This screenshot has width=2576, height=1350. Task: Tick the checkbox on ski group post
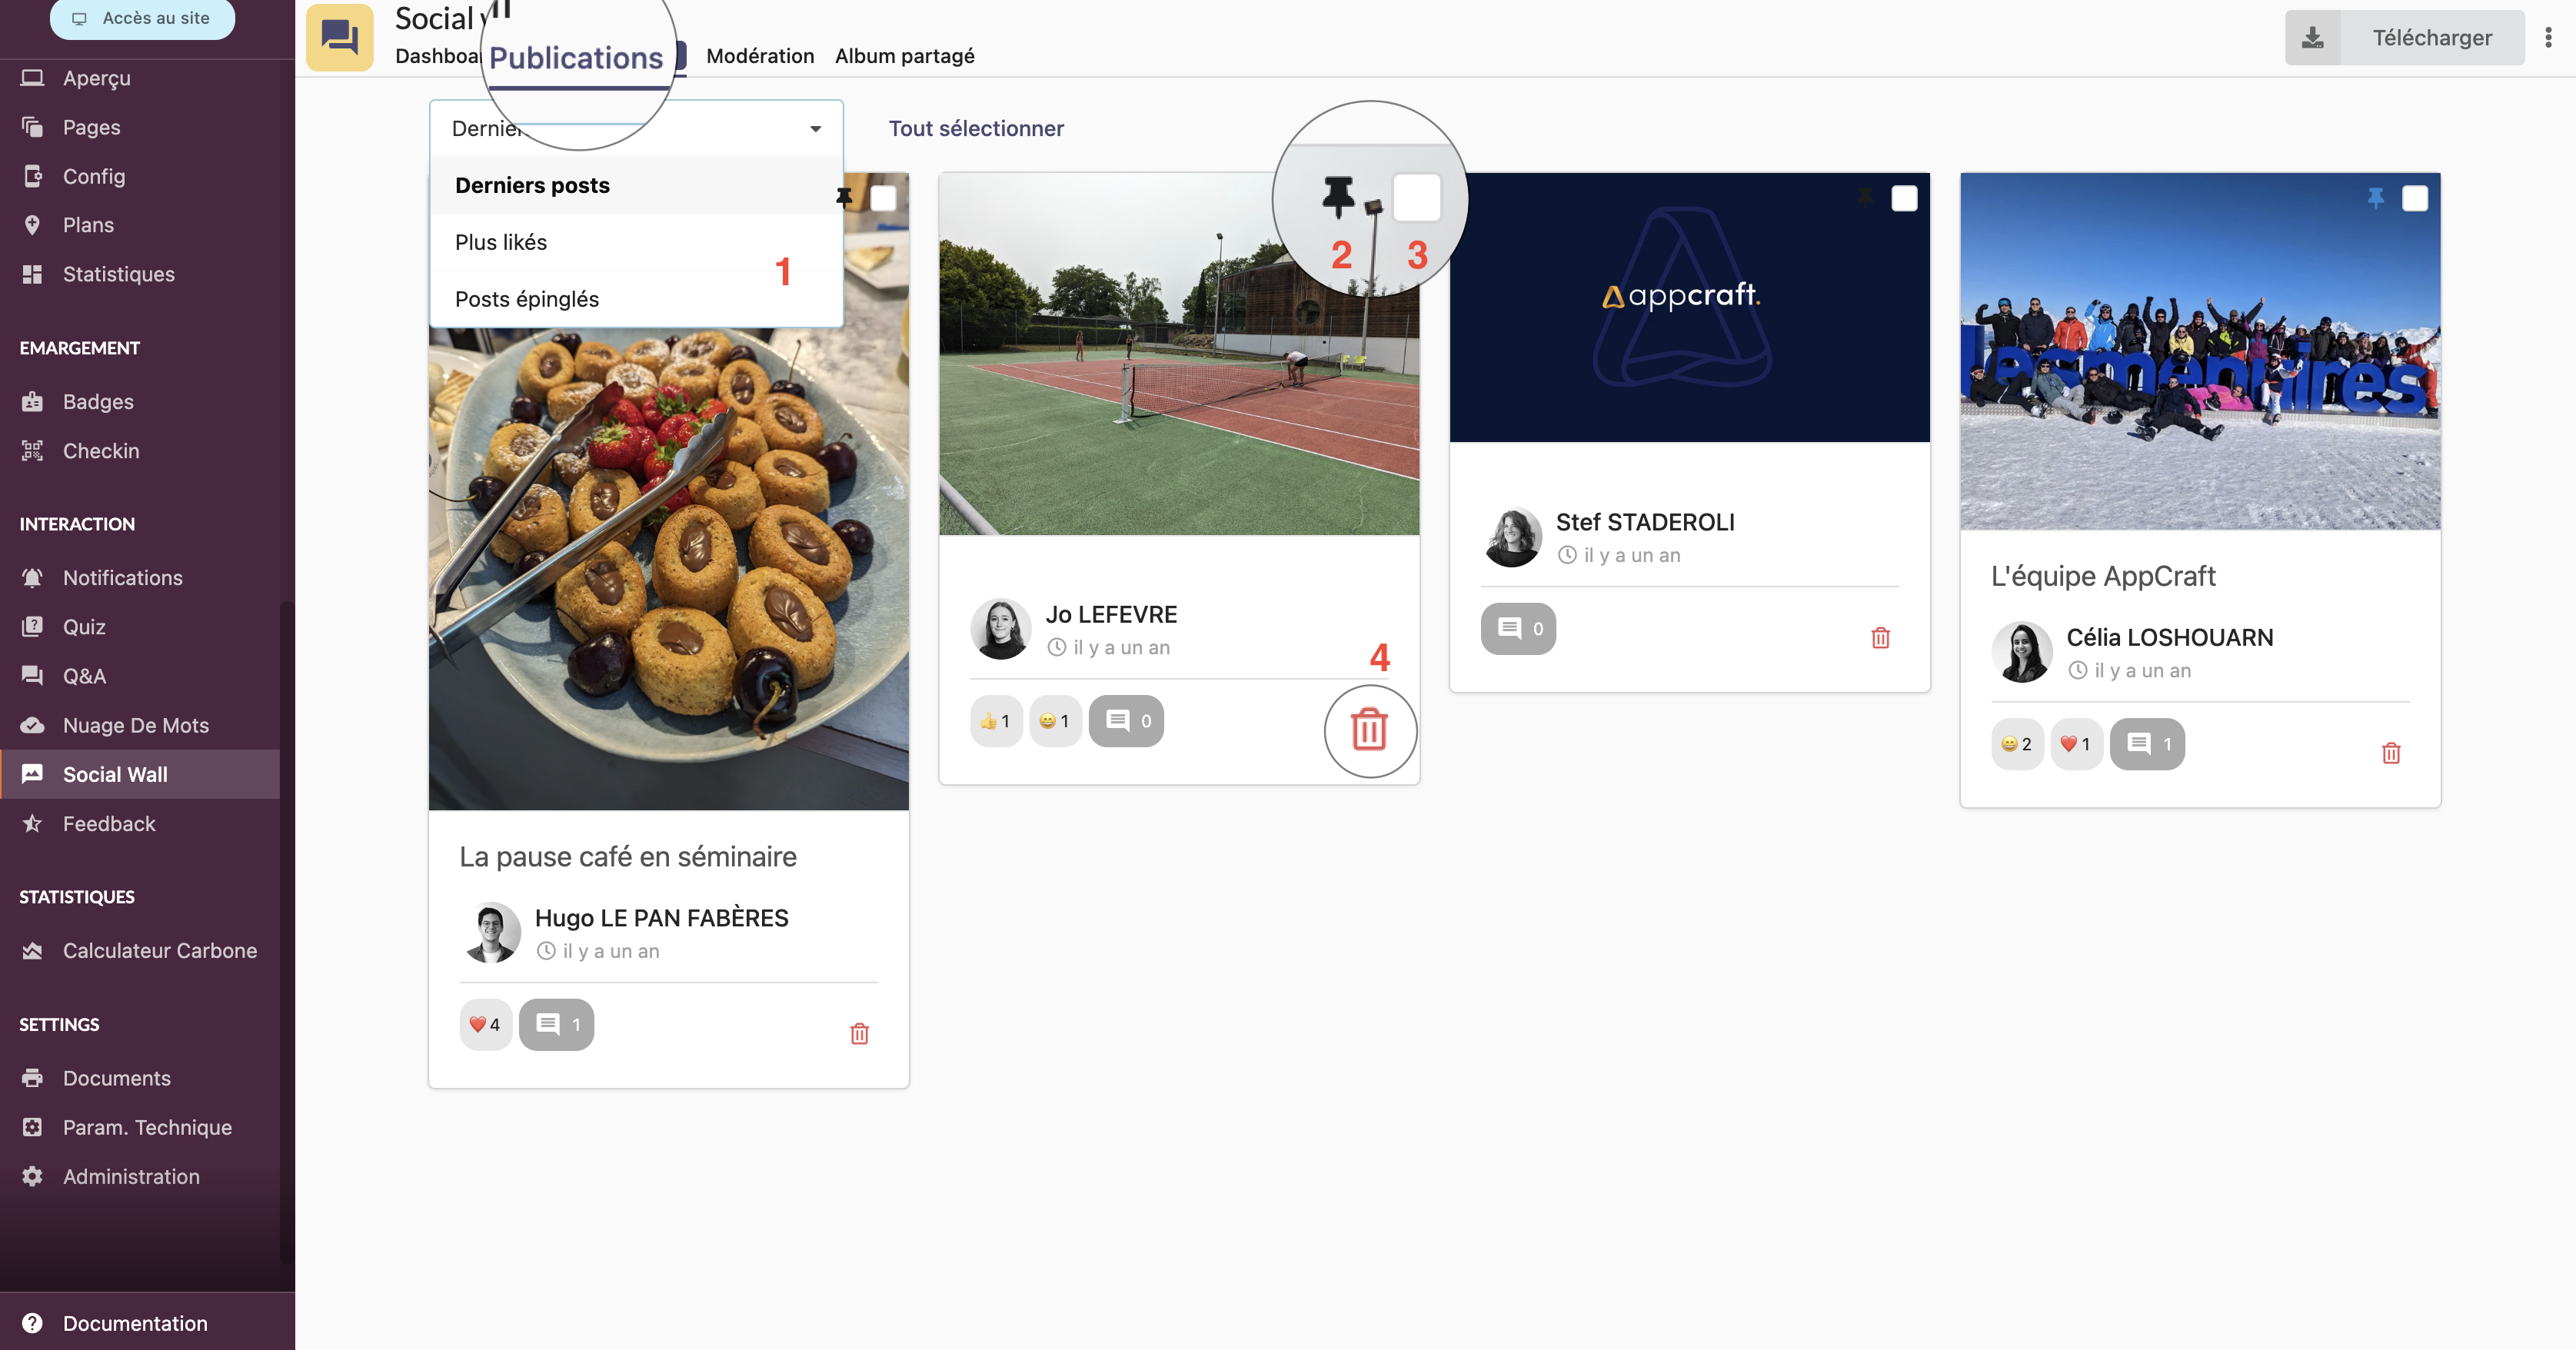pyautogui.click(x=2414, y=199)
